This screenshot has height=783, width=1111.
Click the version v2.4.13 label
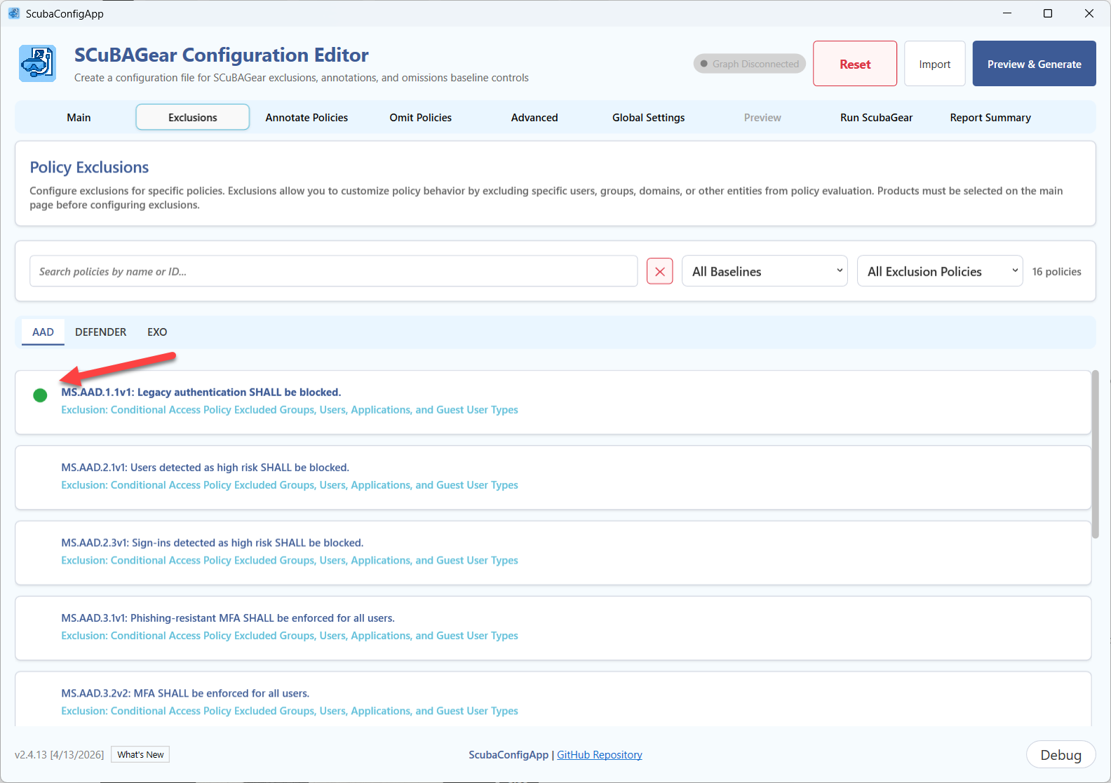[x=59, y=755]
